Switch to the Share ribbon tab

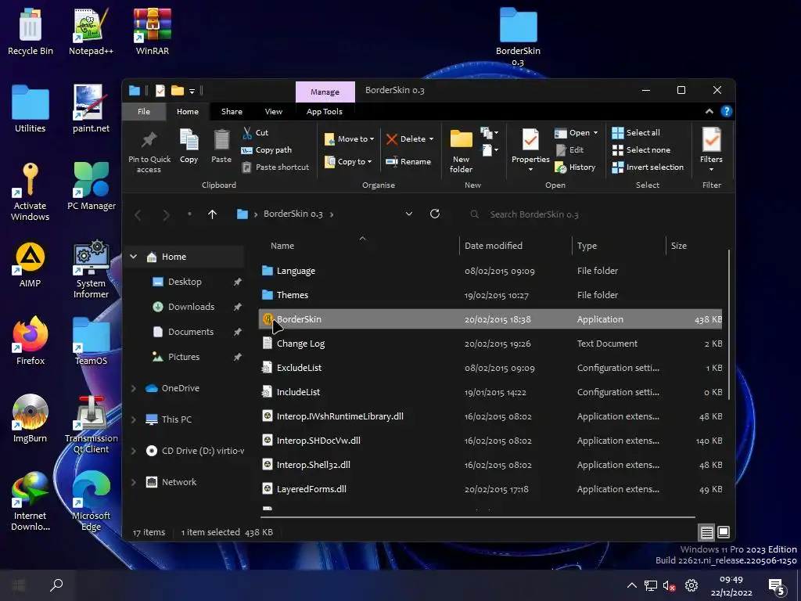tap(232, 111)
